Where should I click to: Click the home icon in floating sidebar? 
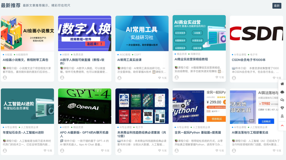tap(282, 84)
